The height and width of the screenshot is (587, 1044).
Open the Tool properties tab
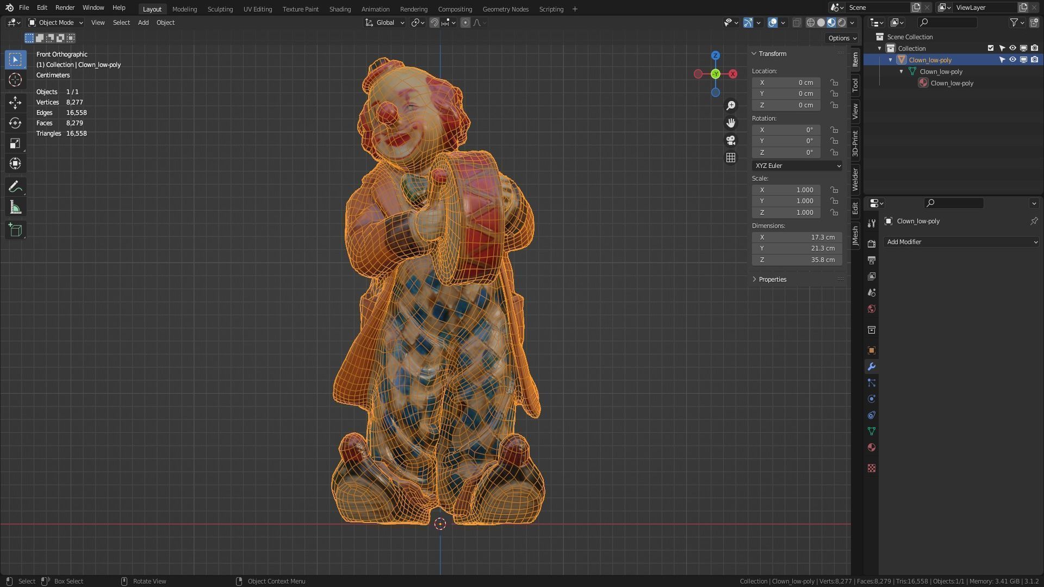click(x=872, y=223)
